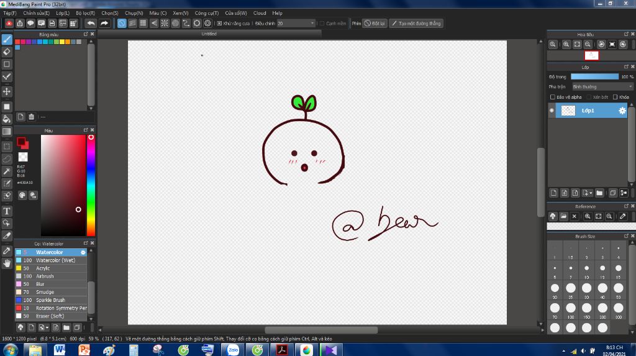This screenshot has width=636, height=356.
Task: Open brush settings gear on Watercolor row
Action: (x=83, y=252)
